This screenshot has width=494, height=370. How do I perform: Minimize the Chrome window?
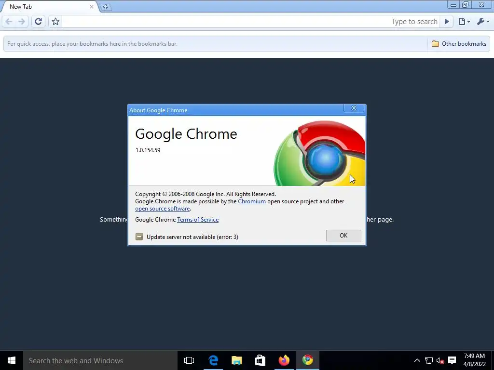pos(453,5)
